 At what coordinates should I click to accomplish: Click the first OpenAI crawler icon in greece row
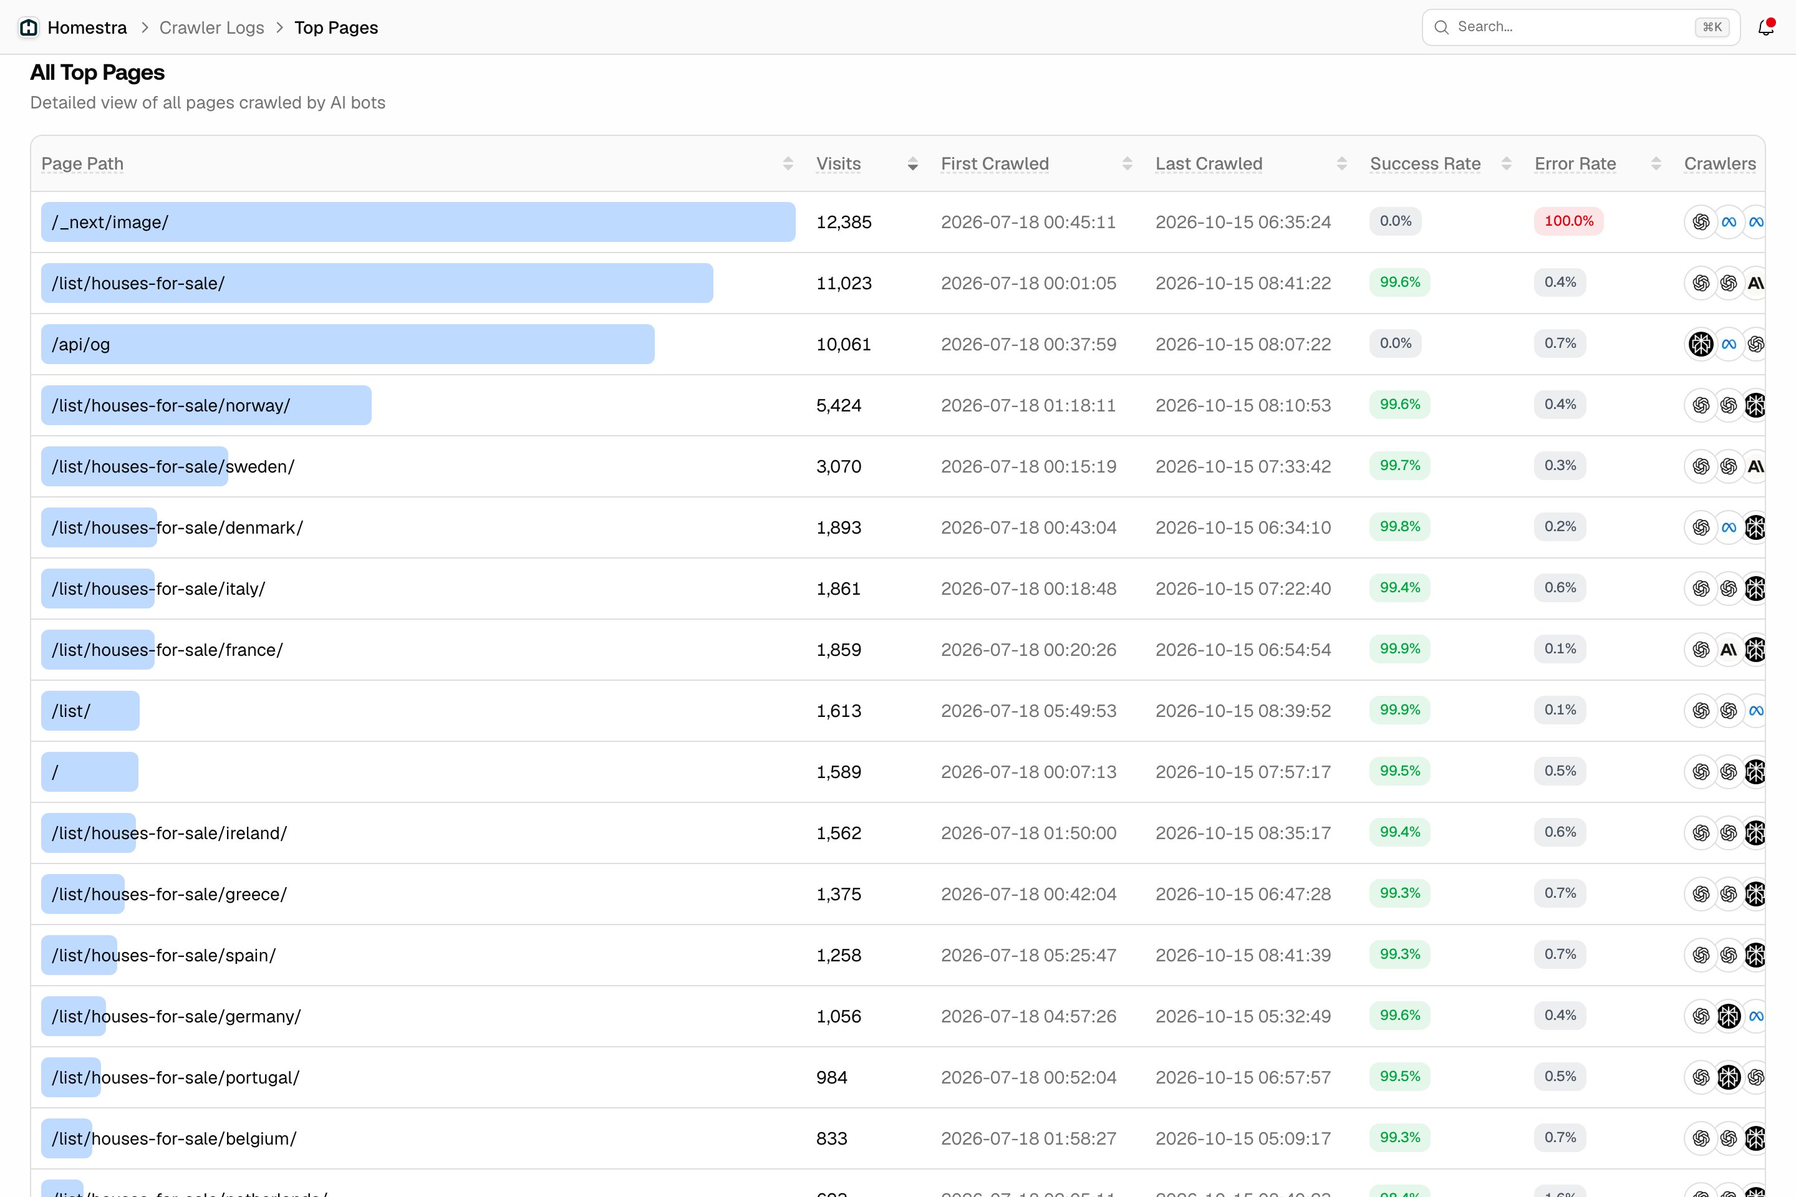[1701, 894]
